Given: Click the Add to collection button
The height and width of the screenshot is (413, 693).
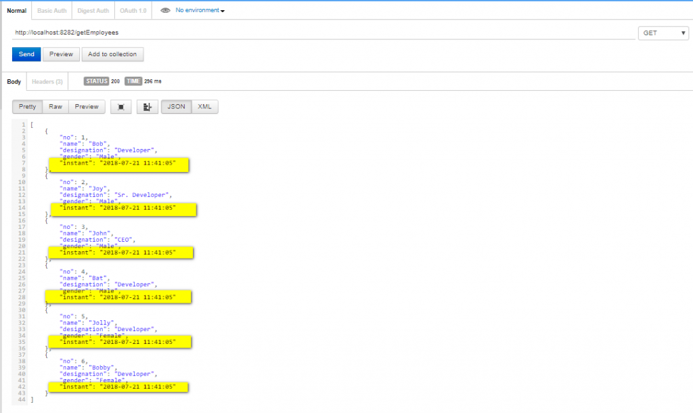Looking at the screenshot, I should point(114,54).
